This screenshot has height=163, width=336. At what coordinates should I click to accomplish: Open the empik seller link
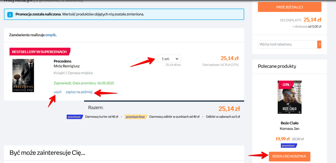point(51,35)
